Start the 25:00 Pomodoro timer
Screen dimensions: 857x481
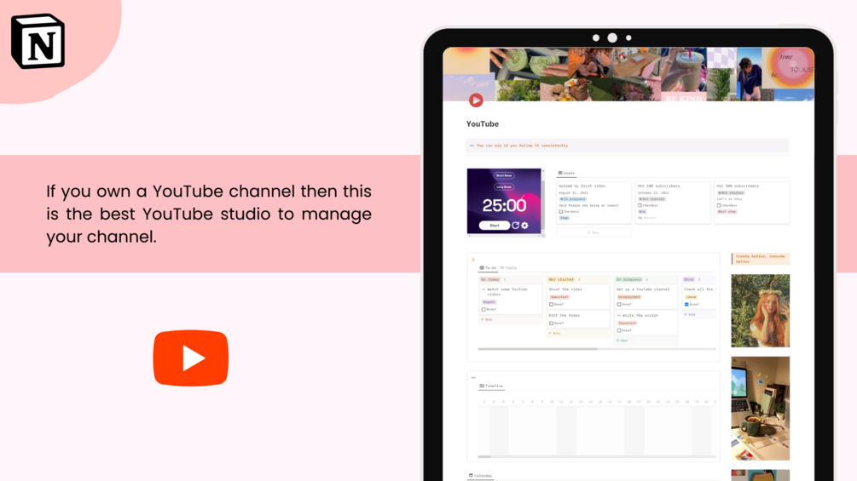pyautogui.click(x=494, y=226)
